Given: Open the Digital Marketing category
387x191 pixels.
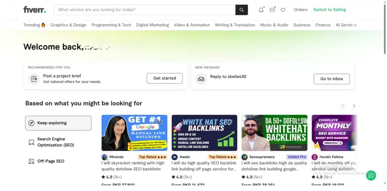Looking at the screenshot, I should point(153,25).
